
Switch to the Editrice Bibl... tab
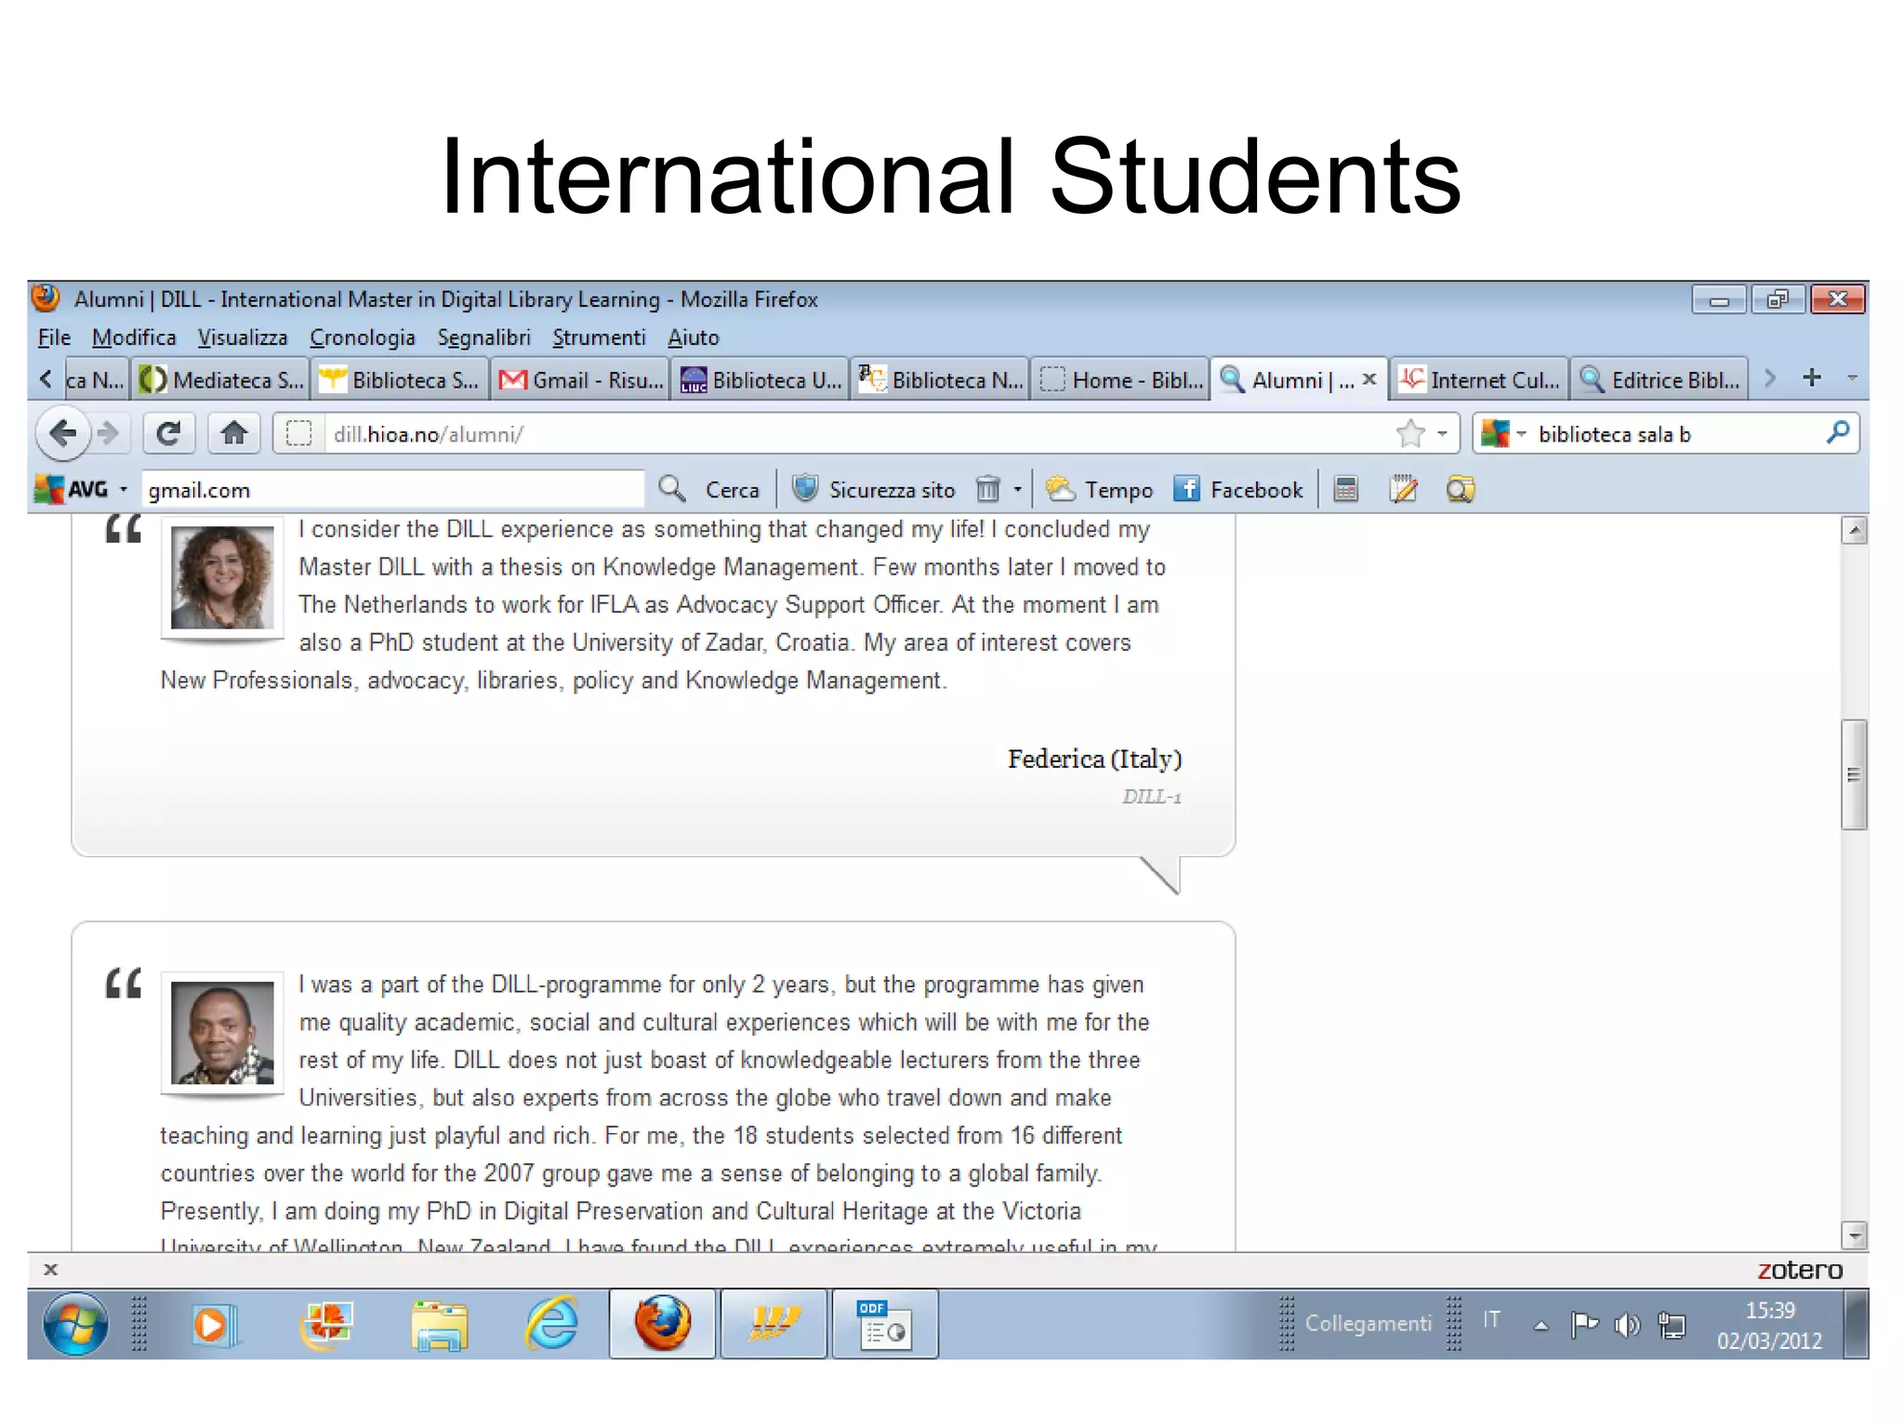[1660, 379]
